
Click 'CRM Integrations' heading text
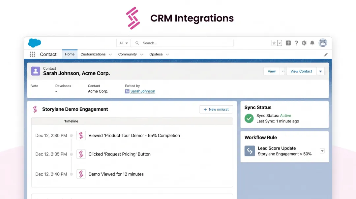(x=192, y=18)
